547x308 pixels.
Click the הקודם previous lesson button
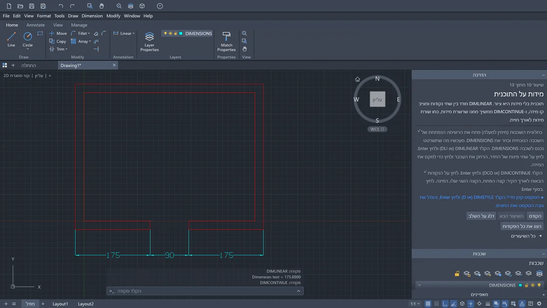coord(535,216)
